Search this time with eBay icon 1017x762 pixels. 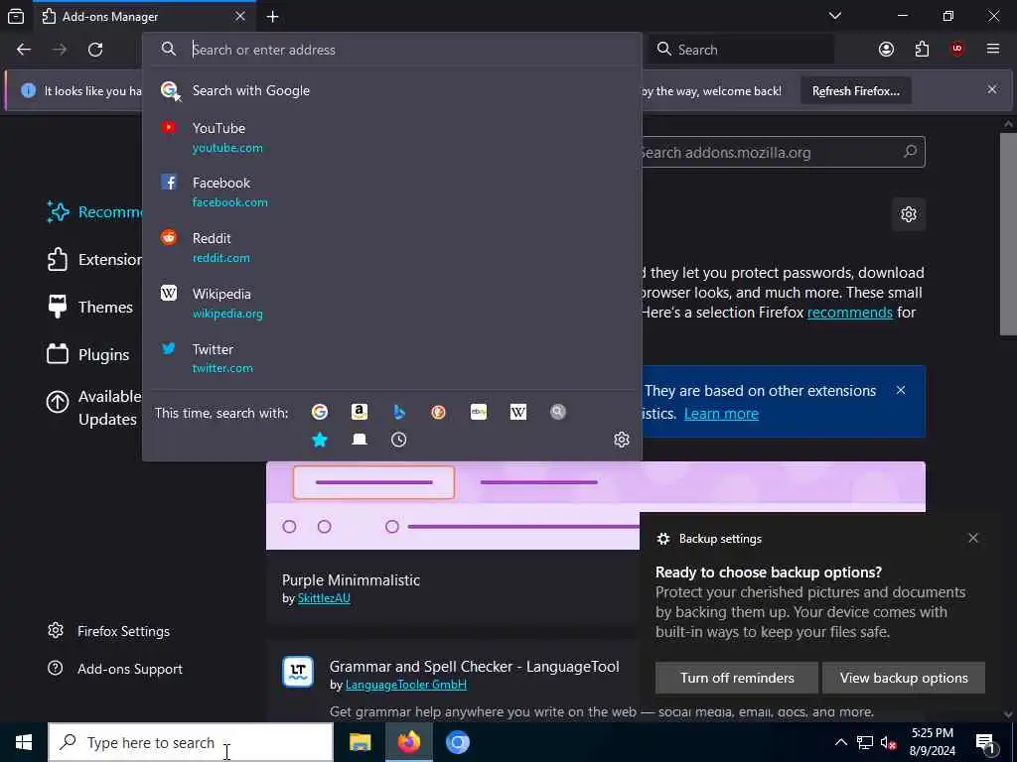[479, 412]
